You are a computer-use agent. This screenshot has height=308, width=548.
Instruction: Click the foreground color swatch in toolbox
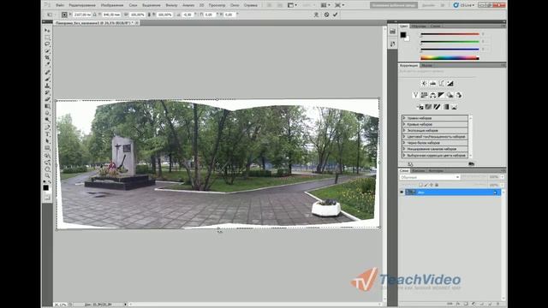click(x=45, y=188)
